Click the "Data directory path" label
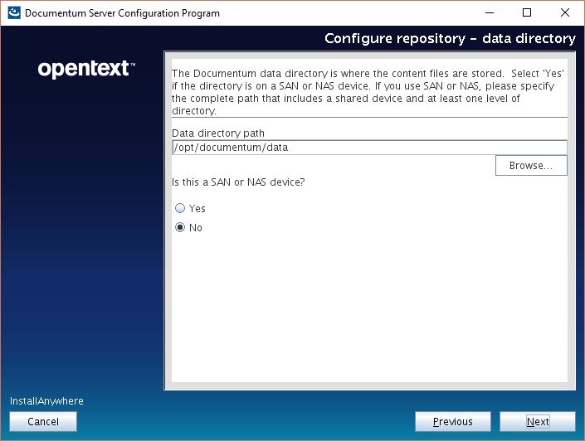Viewport: 585px width, 441px height. click(218, 133)
